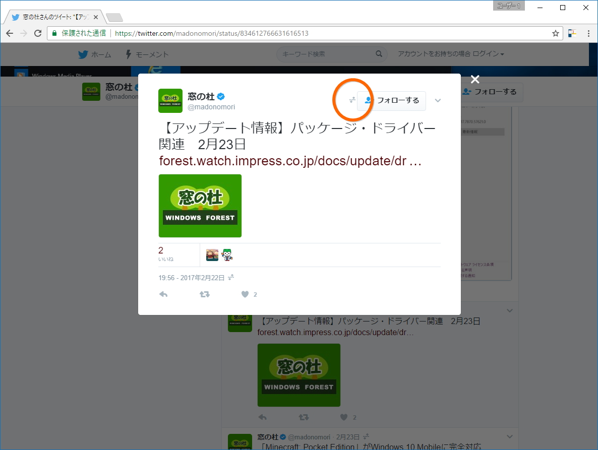Click the retweet icon in the modal
The image size is (598, 450).
205,294
